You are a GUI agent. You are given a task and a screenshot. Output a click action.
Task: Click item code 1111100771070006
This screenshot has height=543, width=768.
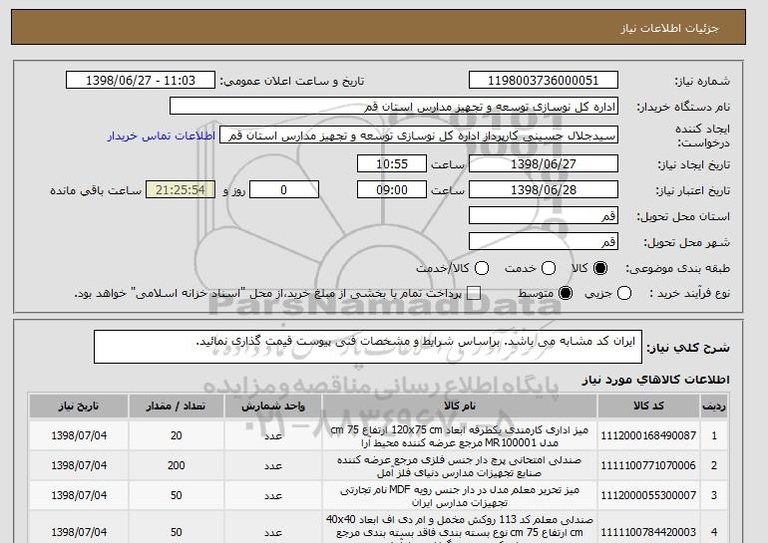(x=648, y=465)
